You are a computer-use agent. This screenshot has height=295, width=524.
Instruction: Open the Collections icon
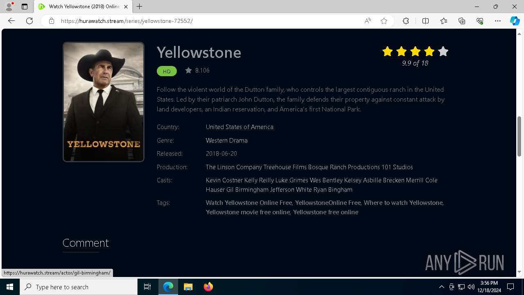point(462,21)
